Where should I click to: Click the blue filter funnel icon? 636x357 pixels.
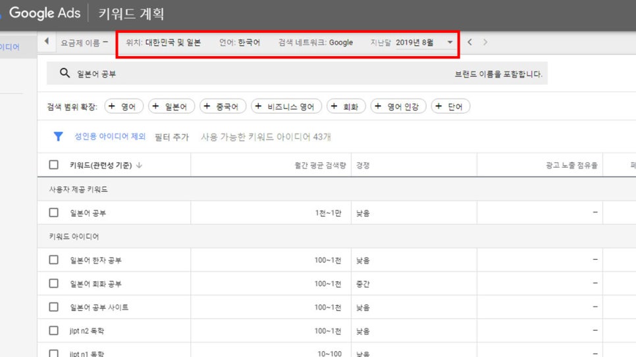59,137
